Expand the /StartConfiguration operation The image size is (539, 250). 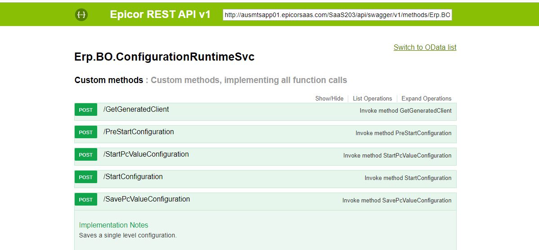click(133, 176)
